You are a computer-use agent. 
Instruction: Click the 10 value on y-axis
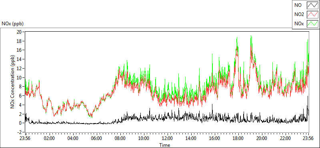point(20,77)
